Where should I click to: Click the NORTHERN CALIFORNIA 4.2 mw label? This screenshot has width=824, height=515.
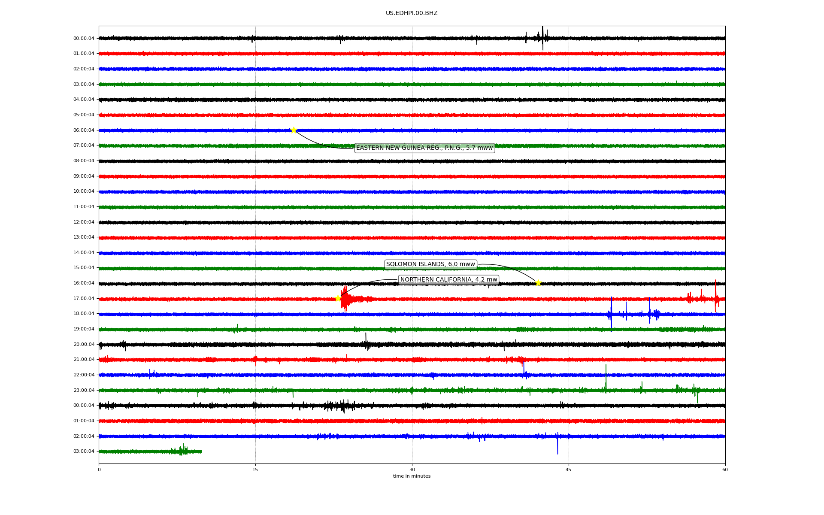(x=448, y=280)
